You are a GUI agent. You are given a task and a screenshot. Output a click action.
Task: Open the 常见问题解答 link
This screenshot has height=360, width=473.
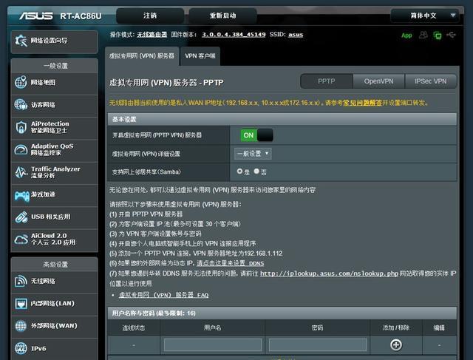tap(362, 103)
